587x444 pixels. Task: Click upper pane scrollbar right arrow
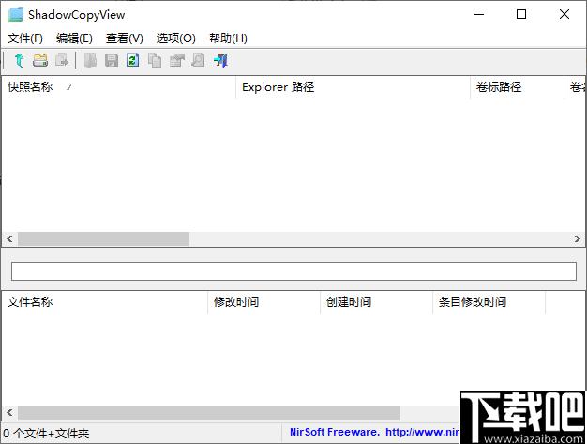577,238
